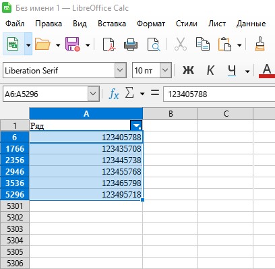
Task: Click the Name Box showing A6:A5296
Action: [x=45, y=94]
